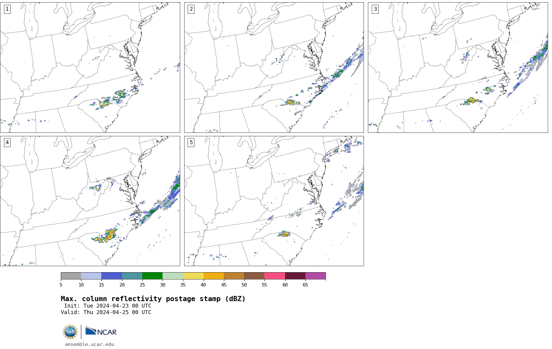552x349 pixels.
Task: Click the Init: Tue 2024-04-23 00 UTC line
Action: coord(108,306)
